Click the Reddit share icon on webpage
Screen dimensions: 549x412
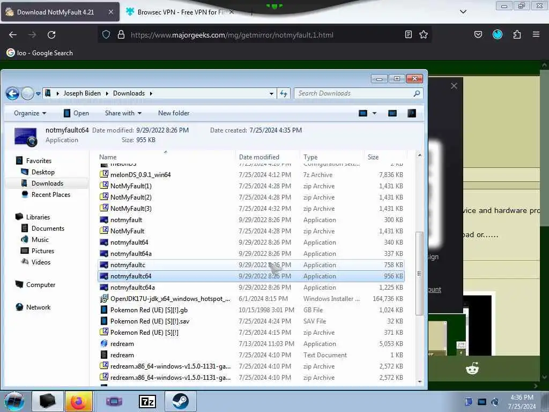472,369
